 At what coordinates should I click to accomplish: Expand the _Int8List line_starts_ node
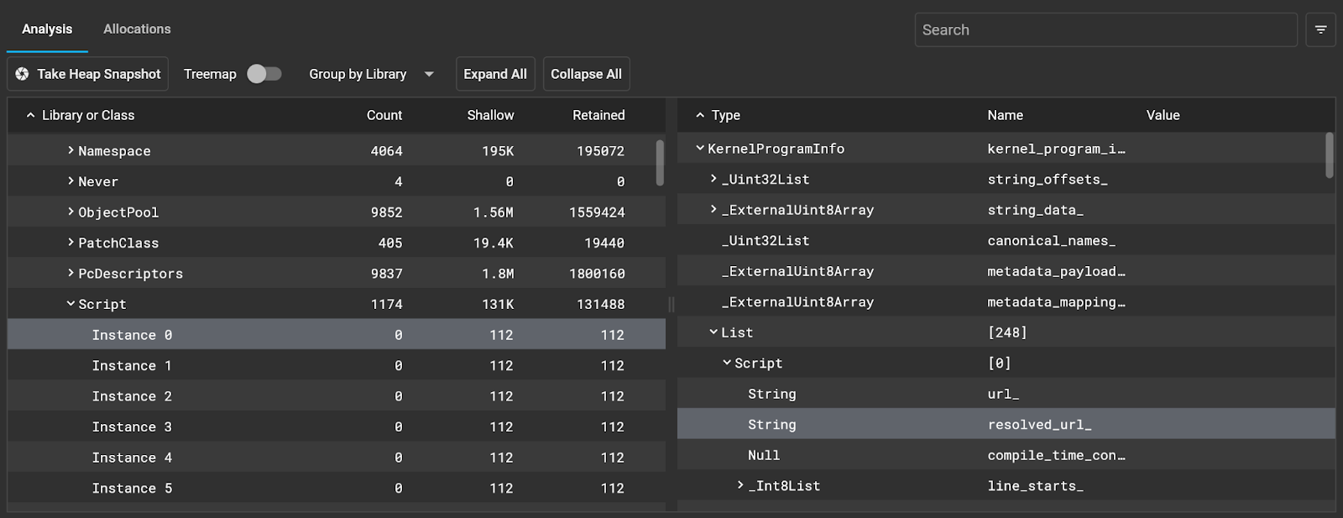(x=740, y=485)
